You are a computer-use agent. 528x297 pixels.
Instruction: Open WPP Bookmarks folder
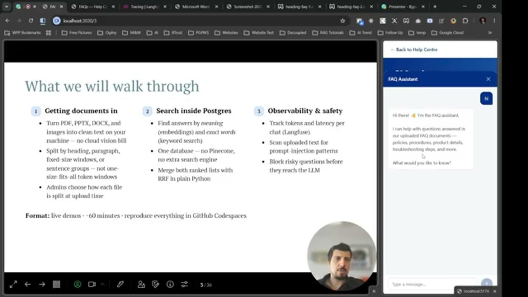click(23, 33)
